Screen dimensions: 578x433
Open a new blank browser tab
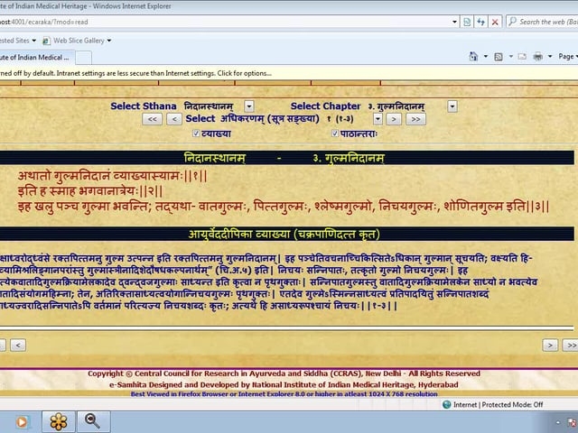point(84,58)
